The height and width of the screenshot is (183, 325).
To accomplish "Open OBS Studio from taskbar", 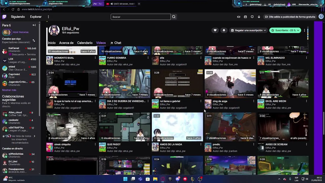I will (200, 179).
